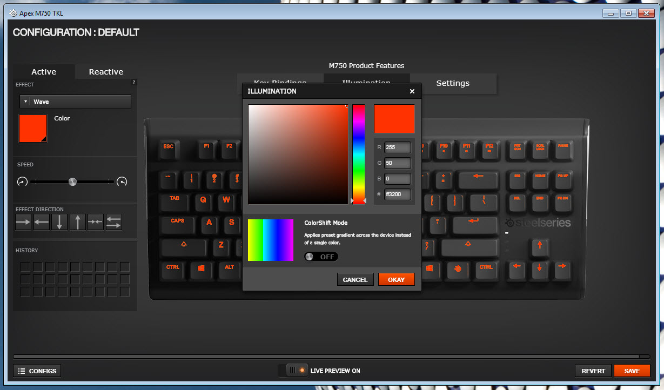
Task: Open the CONFIGS list
Action: 37,371
